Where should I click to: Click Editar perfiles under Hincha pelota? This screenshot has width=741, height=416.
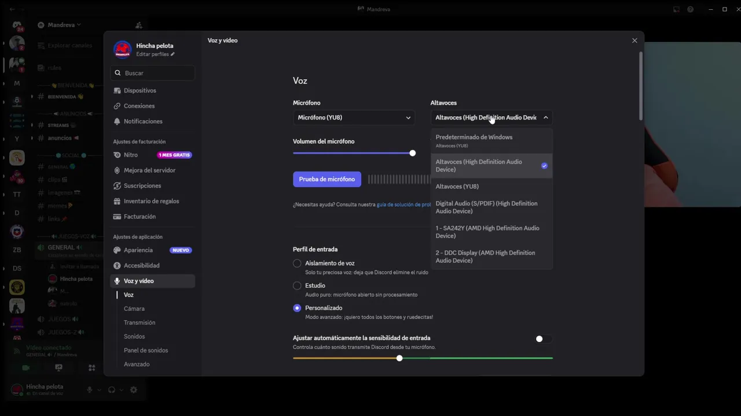pyautogui.click(x=155, y=54)
